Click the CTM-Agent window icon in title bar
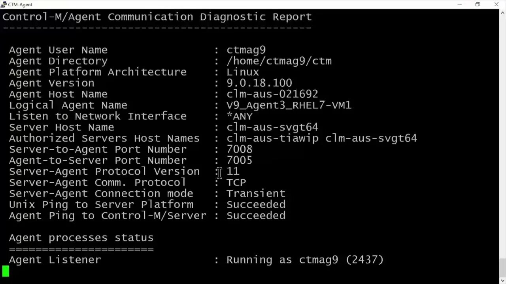Screen dimensions: 506x284 tap(4, 4)
